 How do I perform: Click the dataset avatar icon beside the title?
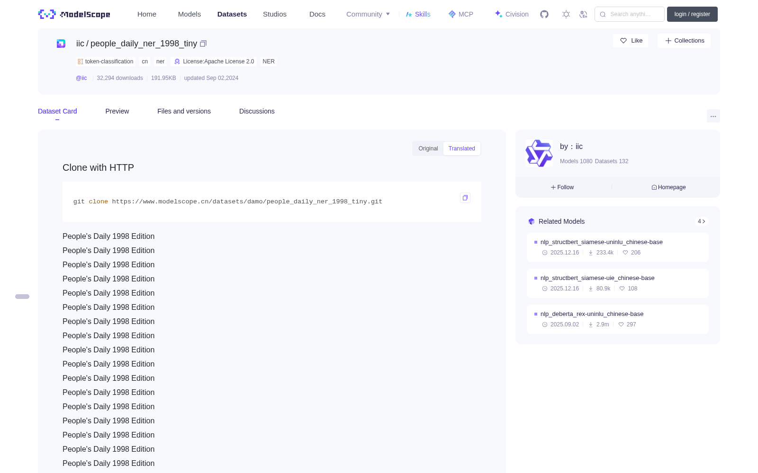[61, 44]
